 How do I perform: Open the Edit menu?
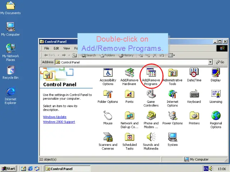(x=56, y=48)
